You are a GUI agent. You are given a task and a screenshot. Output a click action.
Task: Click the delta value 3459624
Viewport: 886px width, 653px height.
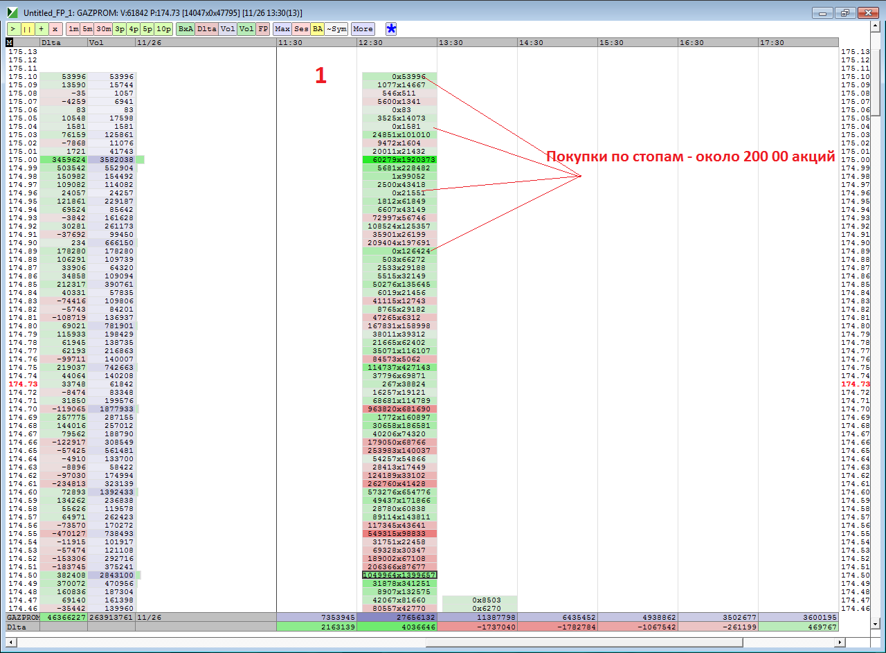point(64,160)
